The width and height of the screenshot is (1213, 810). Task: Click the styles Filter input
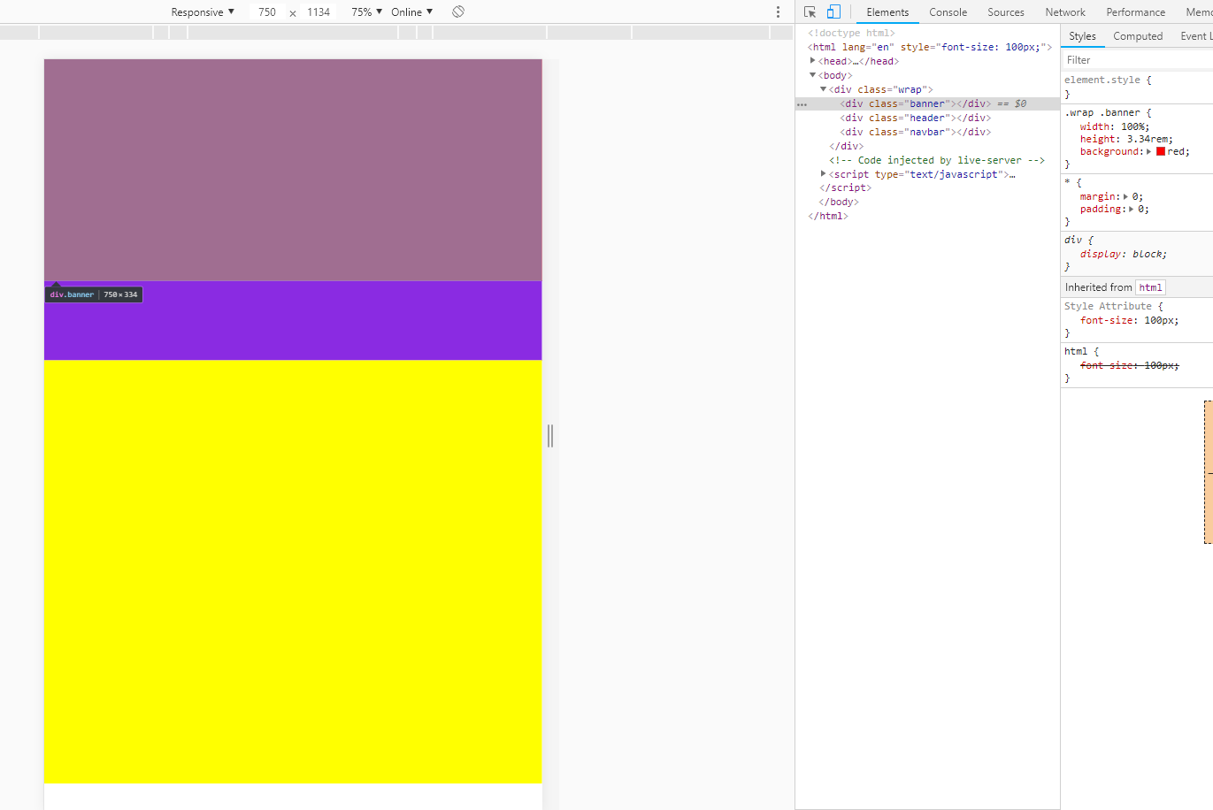(x=1136, y=60)
